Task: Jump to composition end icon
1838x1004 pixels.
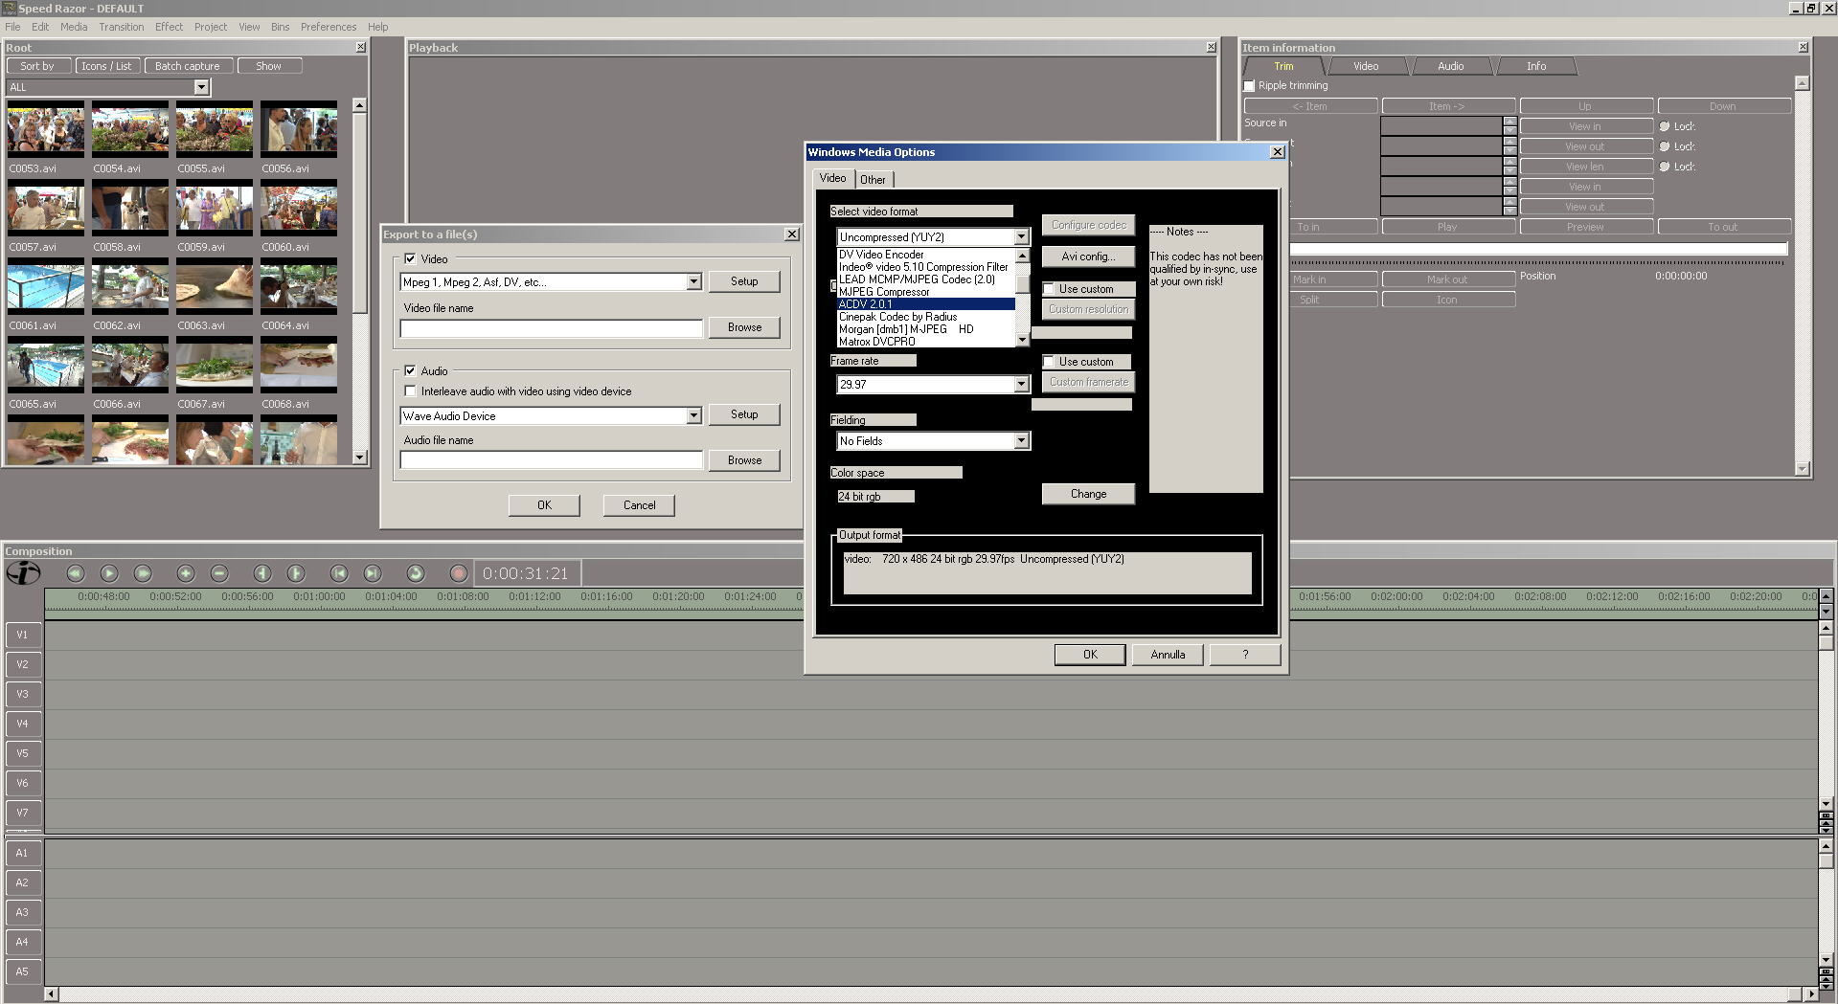Action: [373, 573]
